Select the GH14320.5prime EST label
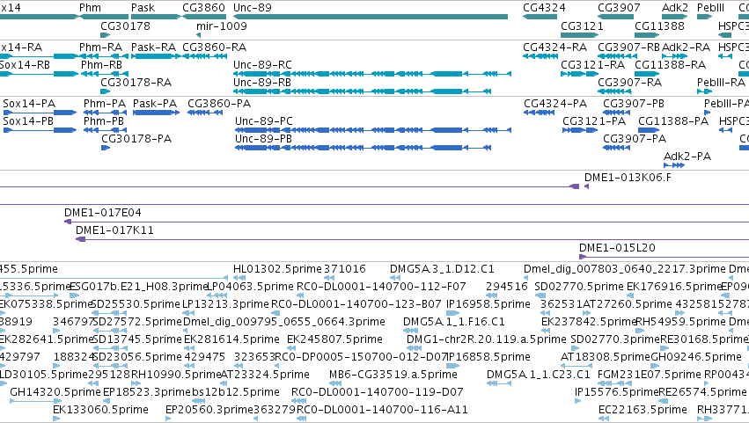The image size is (749, 423). [55, 392]
